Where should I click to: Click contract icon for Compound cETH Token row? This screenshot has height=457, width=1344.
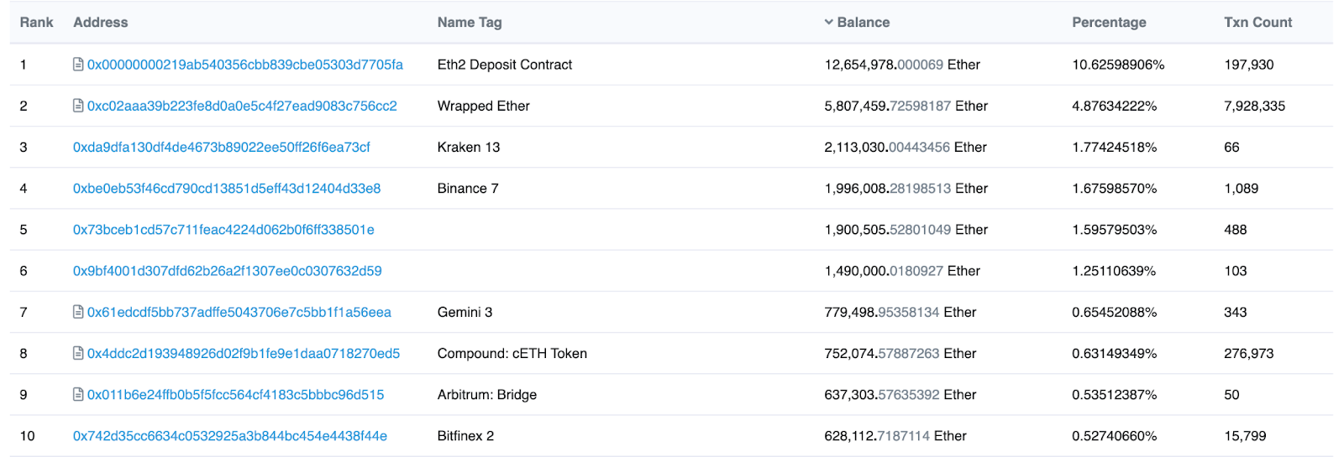point(78,353)
